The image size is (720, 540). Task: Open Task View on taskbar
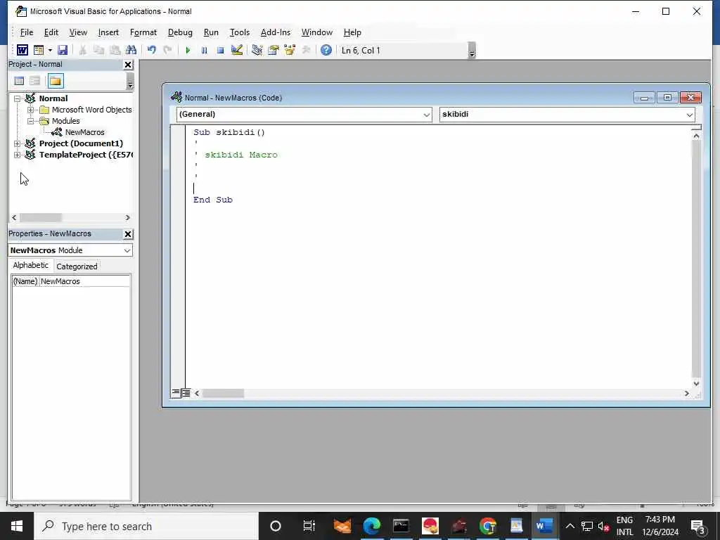pos(309,526)
